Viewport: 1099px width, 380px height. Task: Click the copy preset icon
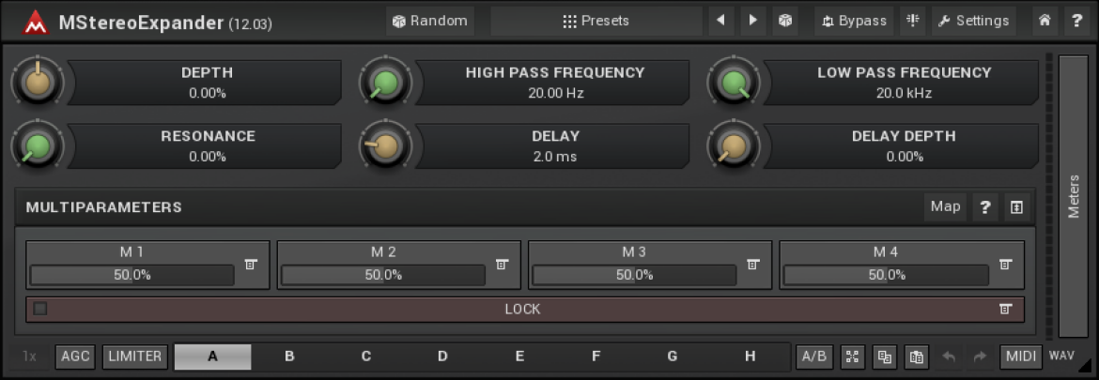tap(885, 357)
